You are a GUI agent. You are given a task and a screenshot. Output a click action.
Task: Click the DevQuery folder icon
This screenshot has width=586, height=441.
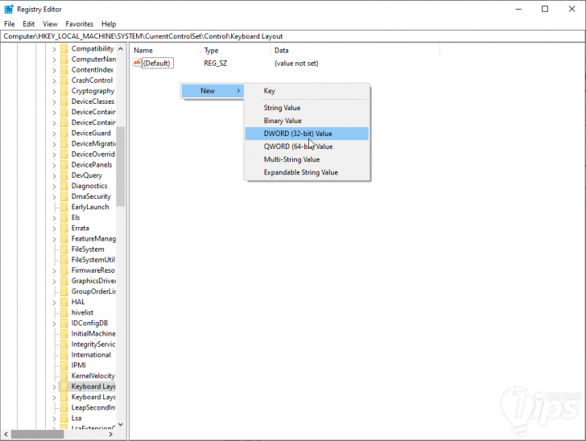[64, 175]
